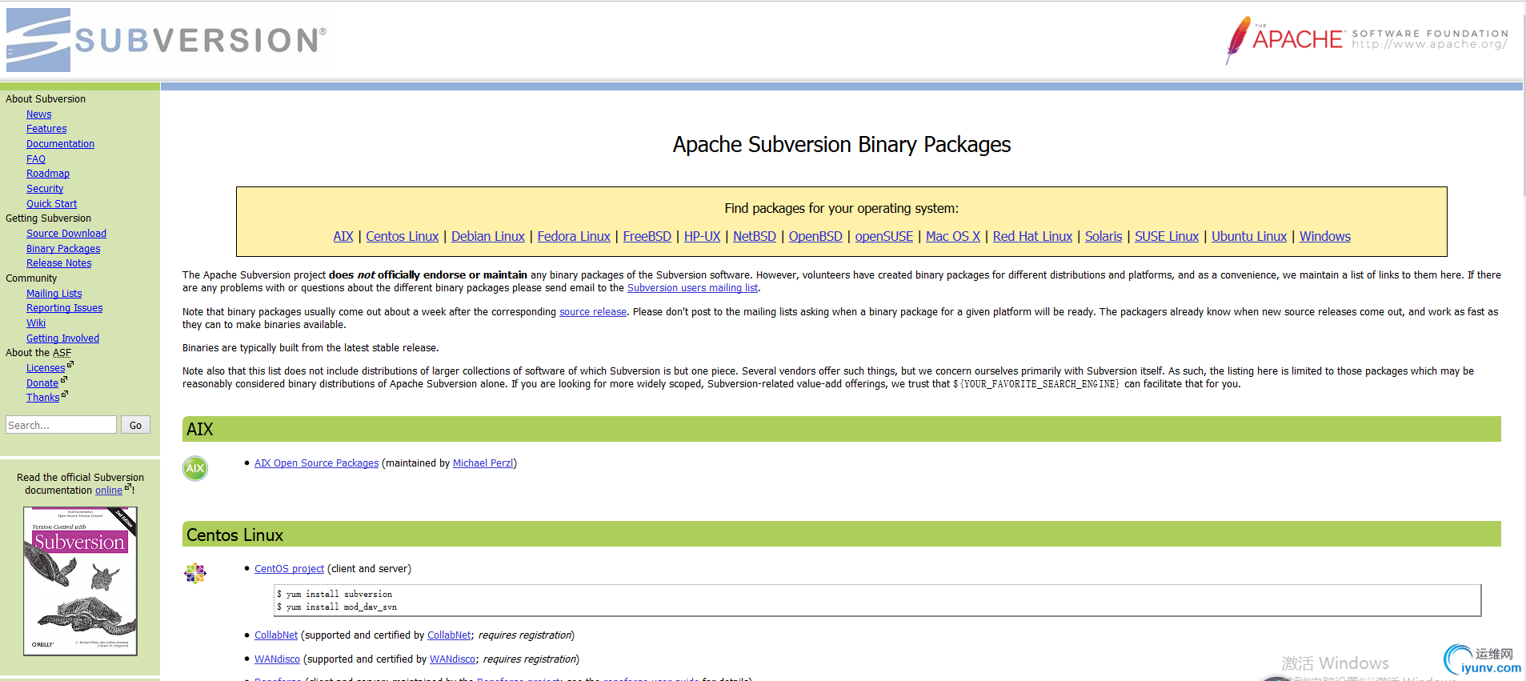This screenshot has width=1526, height=681.
Task: Jump to Windows packages
Action: [x=1325, y=237]
